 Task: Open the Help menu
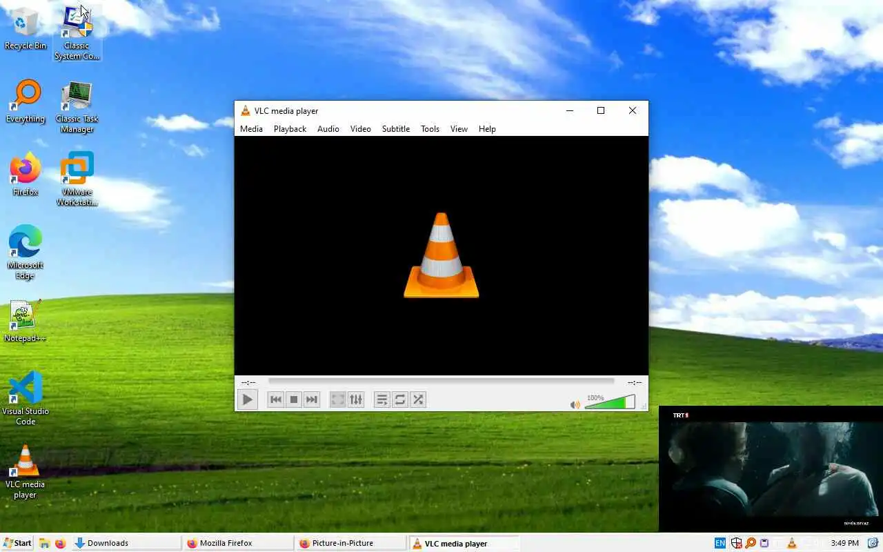(487, 129)
